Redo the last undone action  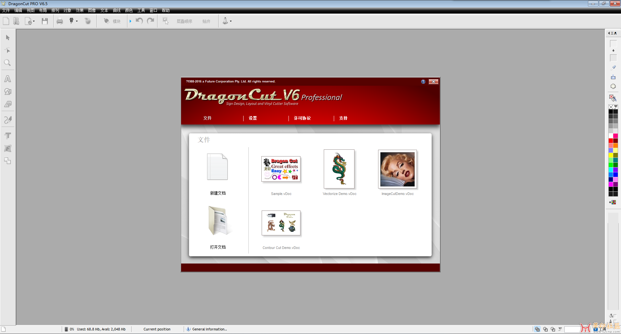pyautogui.click(x=150, y=21)
